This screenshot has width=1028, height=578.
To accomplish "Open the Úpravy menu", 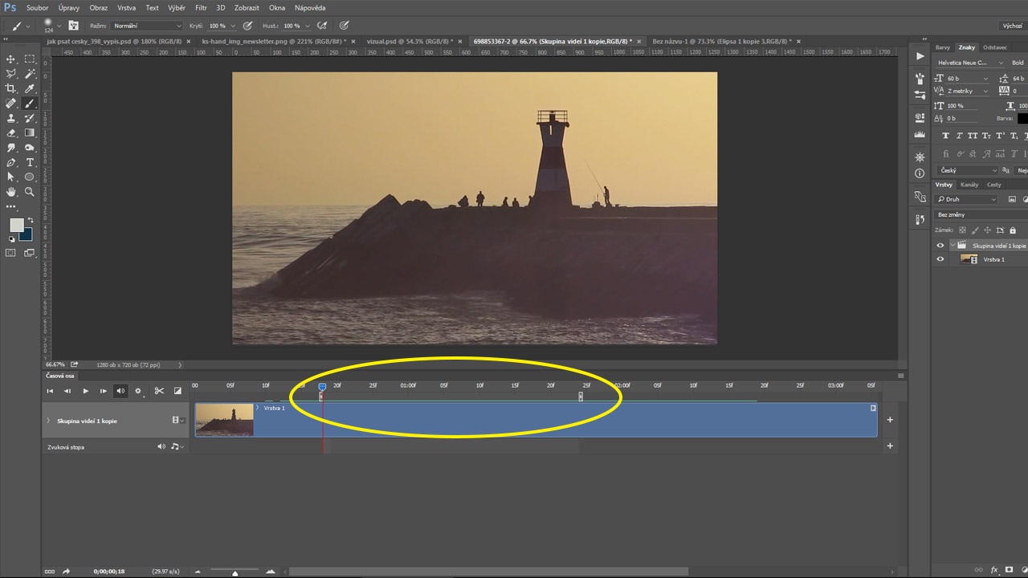I will click(69, 7).
